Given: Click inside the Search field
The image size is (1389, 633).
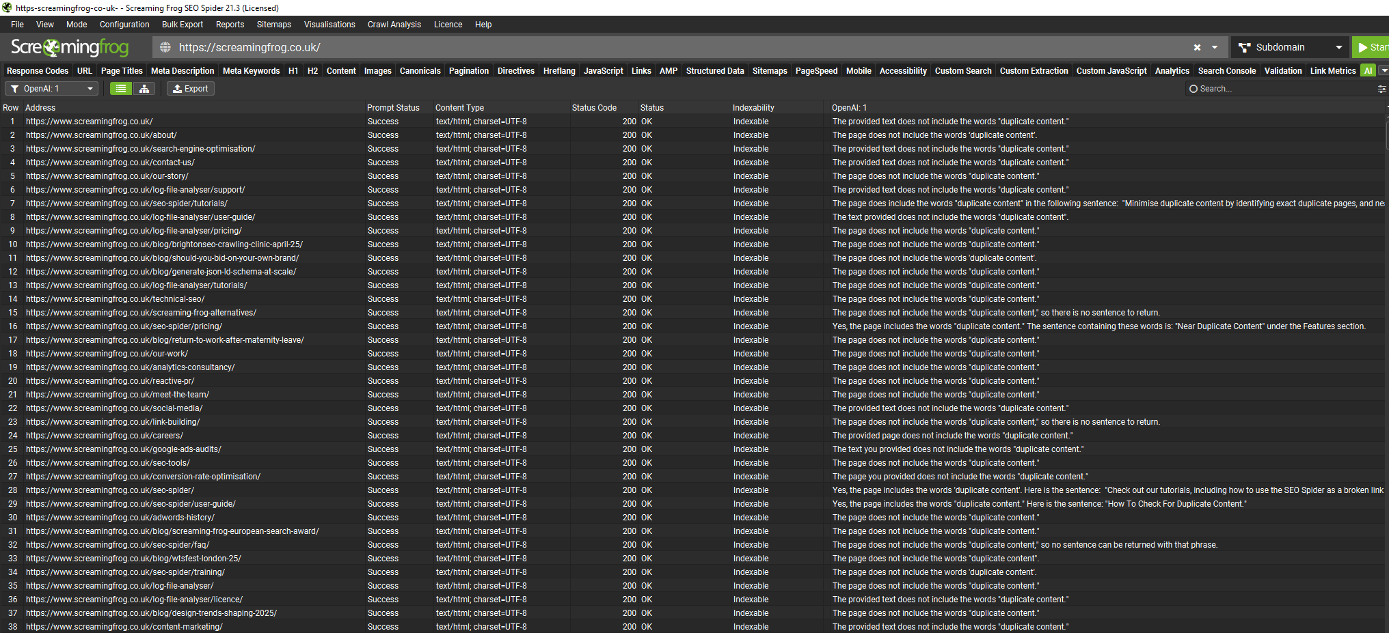Looking at the screenshot, I should click(1285, 89).
